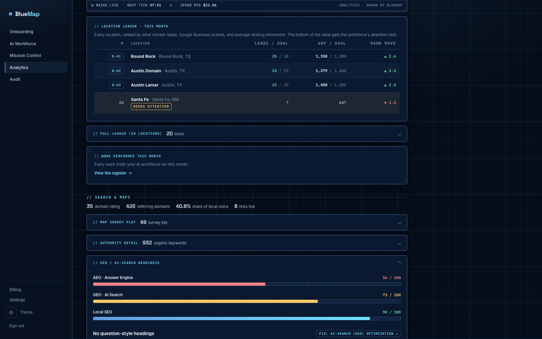This screenshot has width=542, height=339.
Task: Expand the Full League 24 locations section
Action: (x=247, y=134)
